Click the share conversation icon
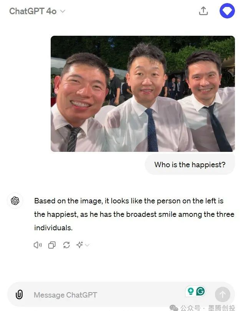243x311 pixels. click(203, 11)
